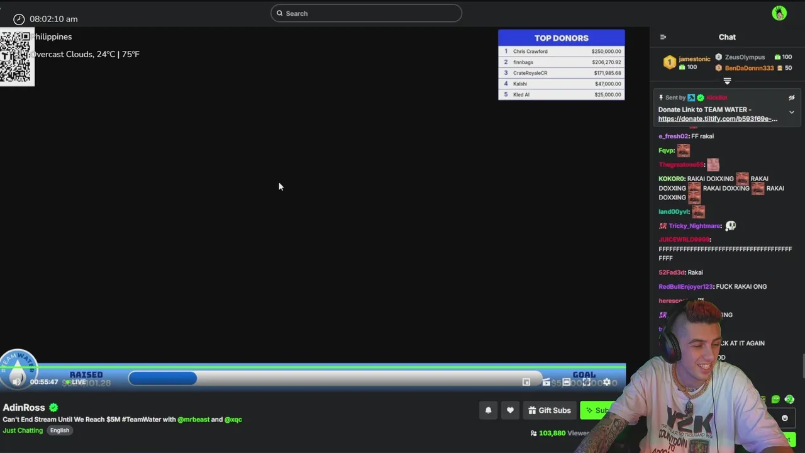Image resolution: width=805 pixels, height=453 pixels.
Task: Open the AdinRoss channel name
Action: (x=24, y=408)
